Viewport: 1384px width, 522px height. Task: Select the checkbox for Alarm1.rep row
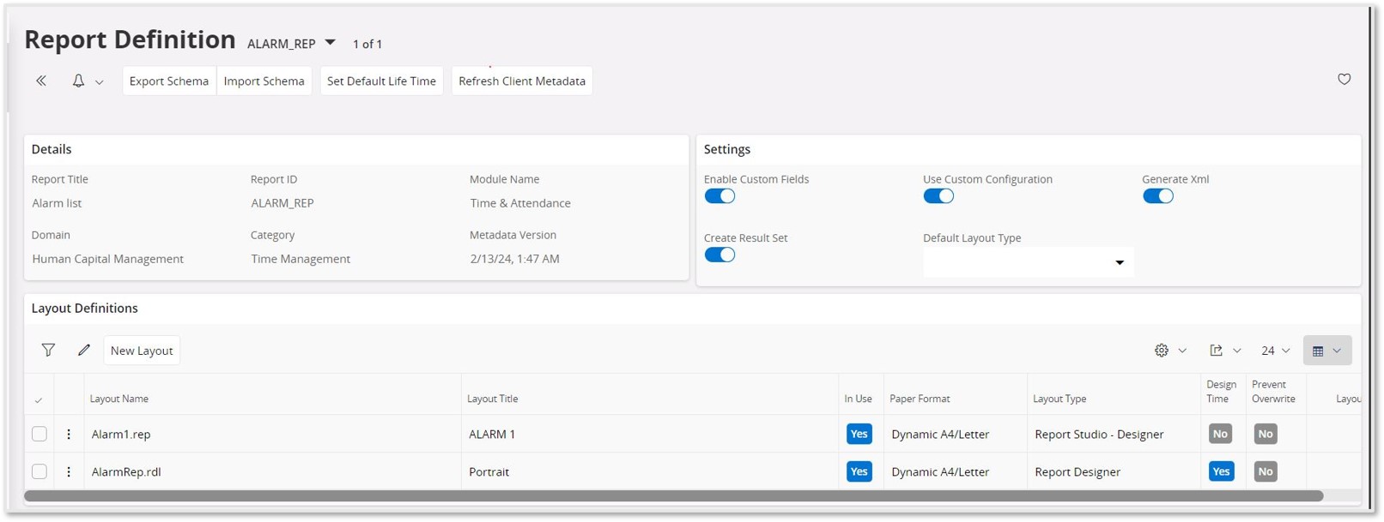(39, 434)
